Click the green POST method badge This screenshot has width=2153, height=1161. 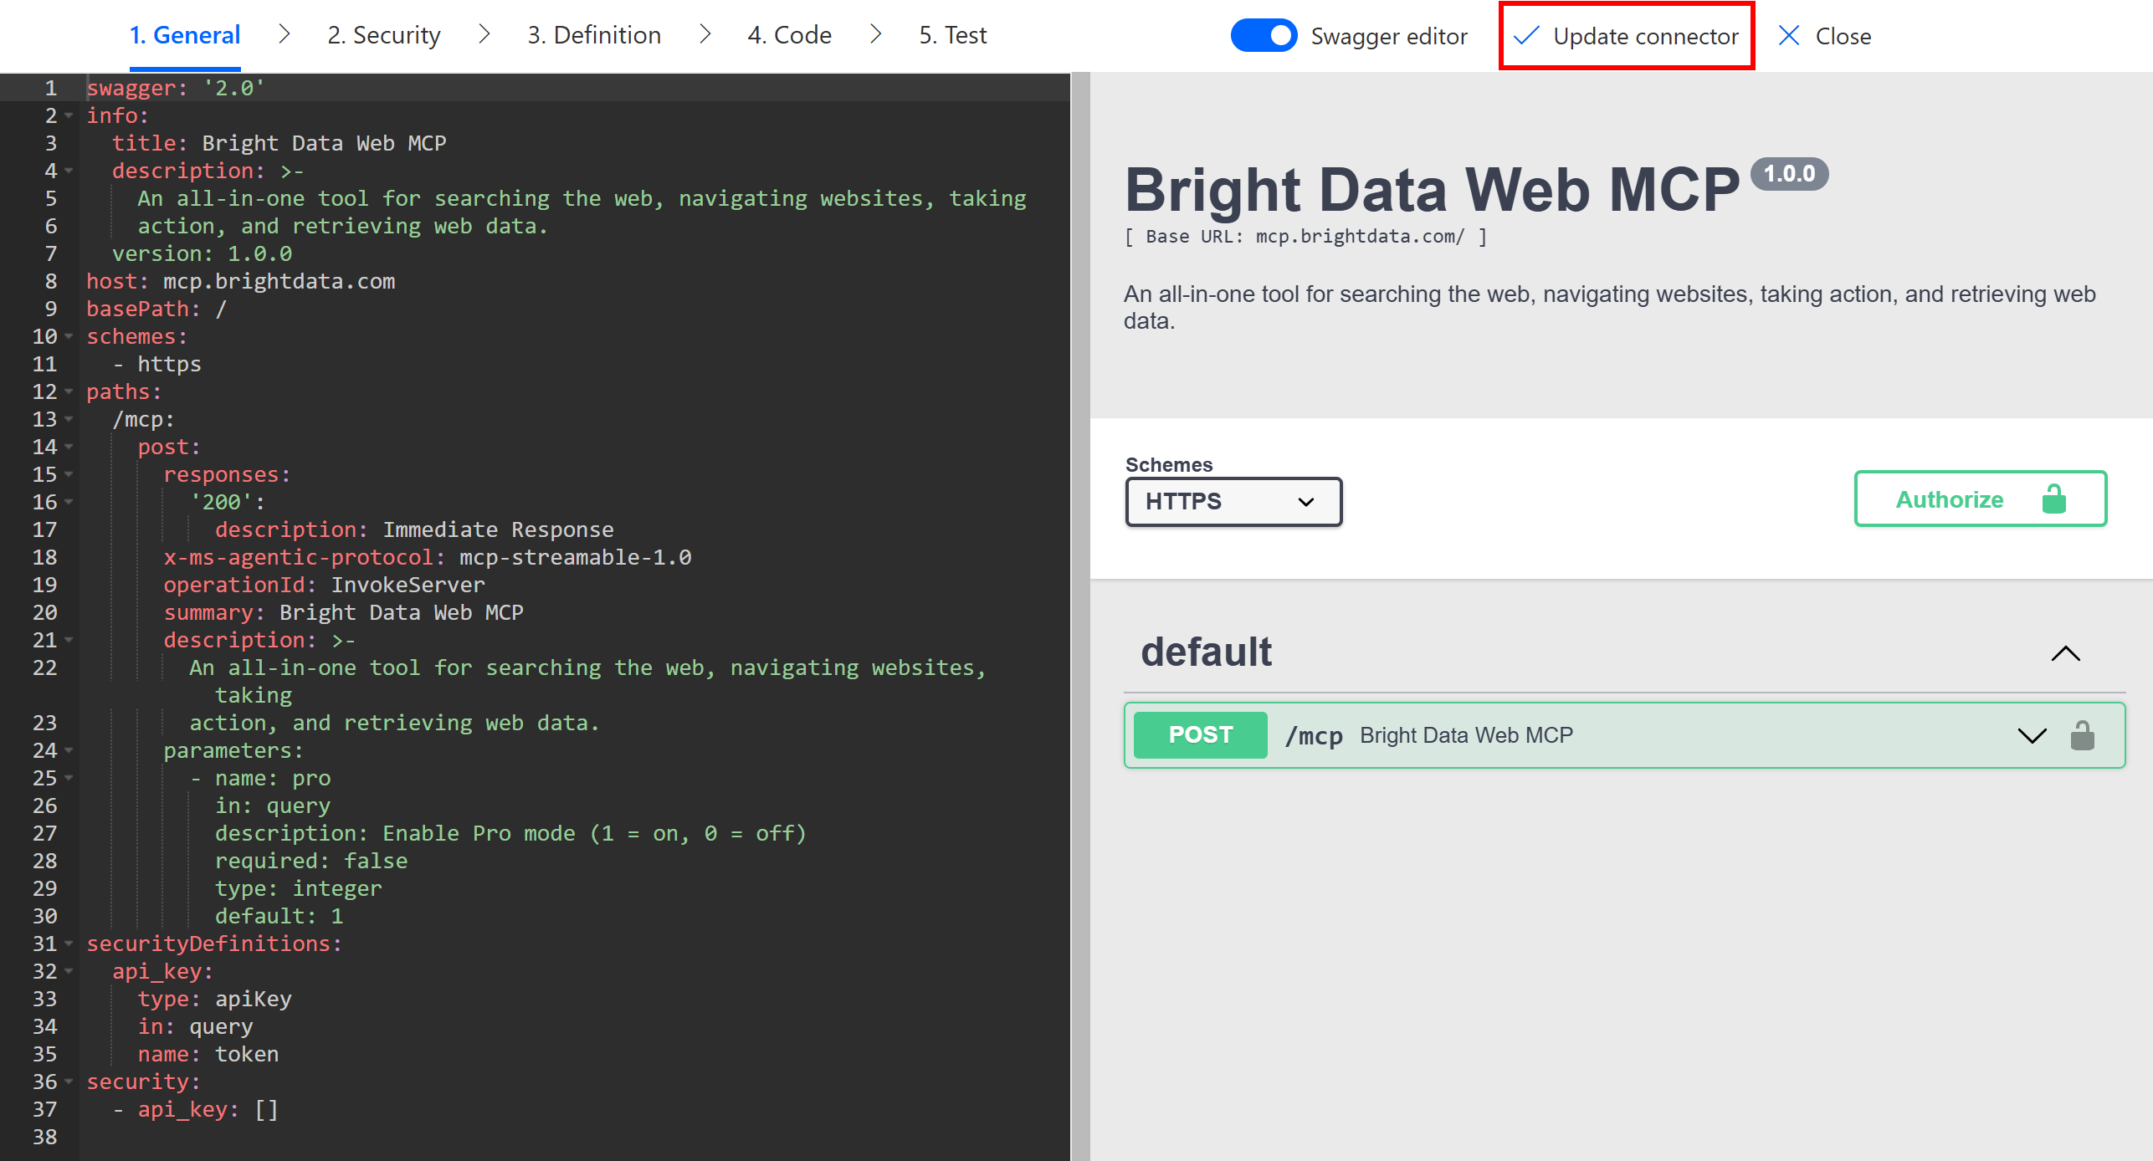pyautogui.click(x=1200, y=735)
